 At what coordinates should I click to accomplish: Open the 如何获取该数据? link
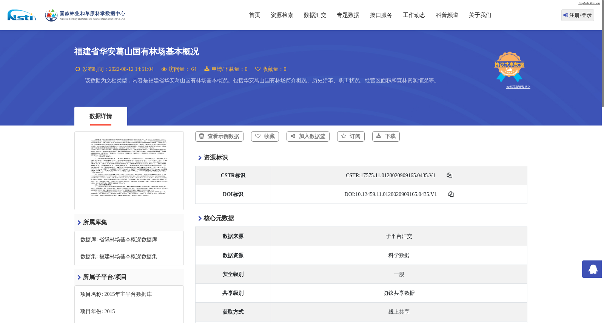point(518,87)
